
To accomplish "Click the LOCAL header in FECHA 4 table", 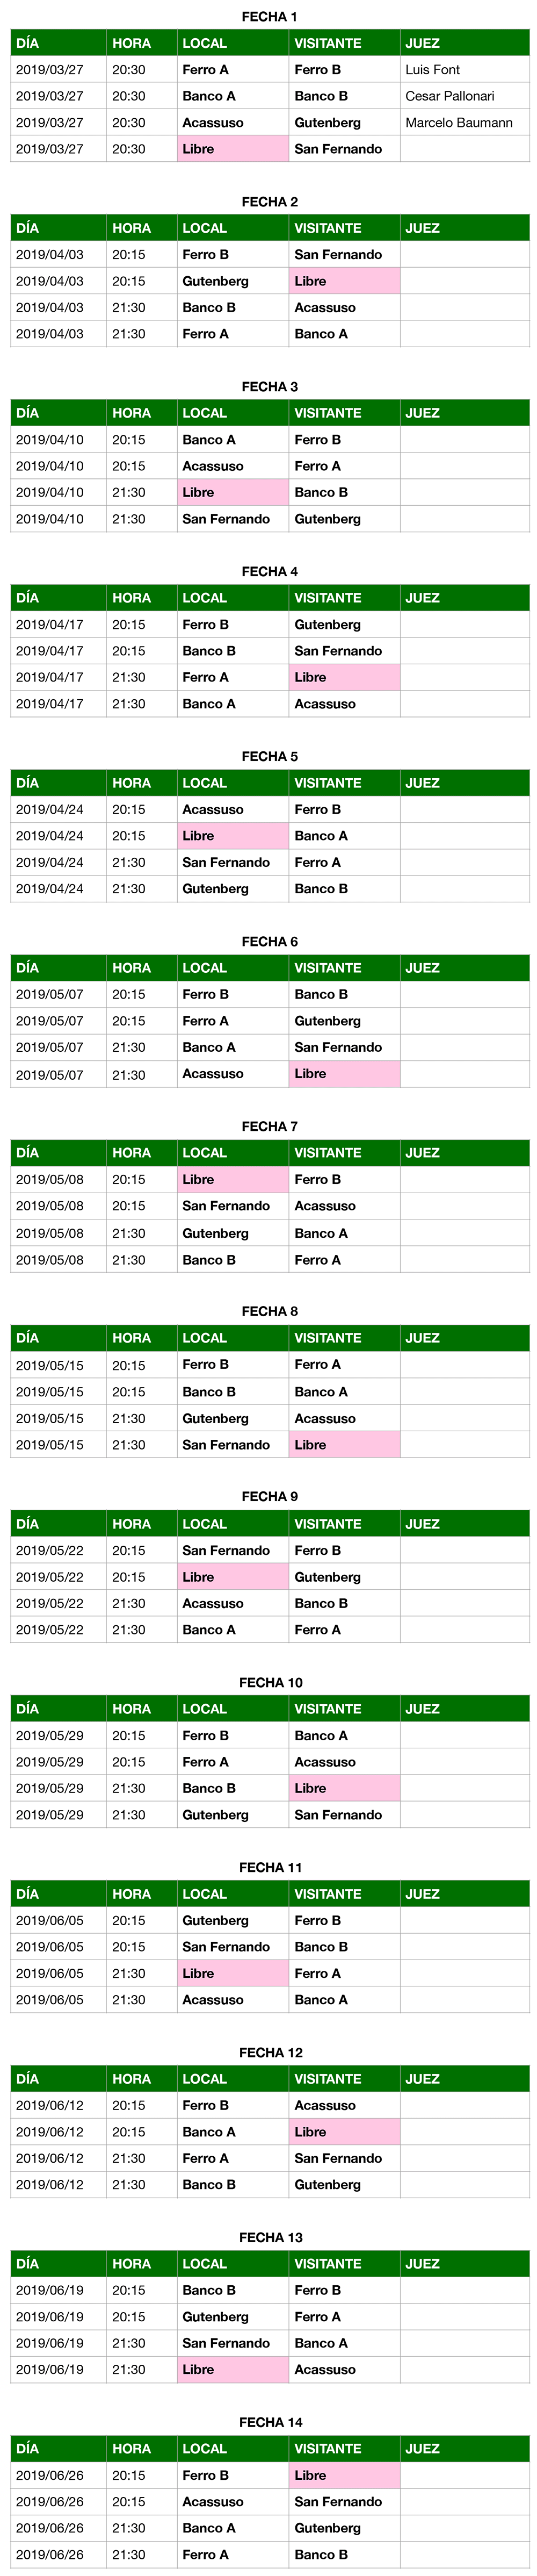I will pos(232,598).
